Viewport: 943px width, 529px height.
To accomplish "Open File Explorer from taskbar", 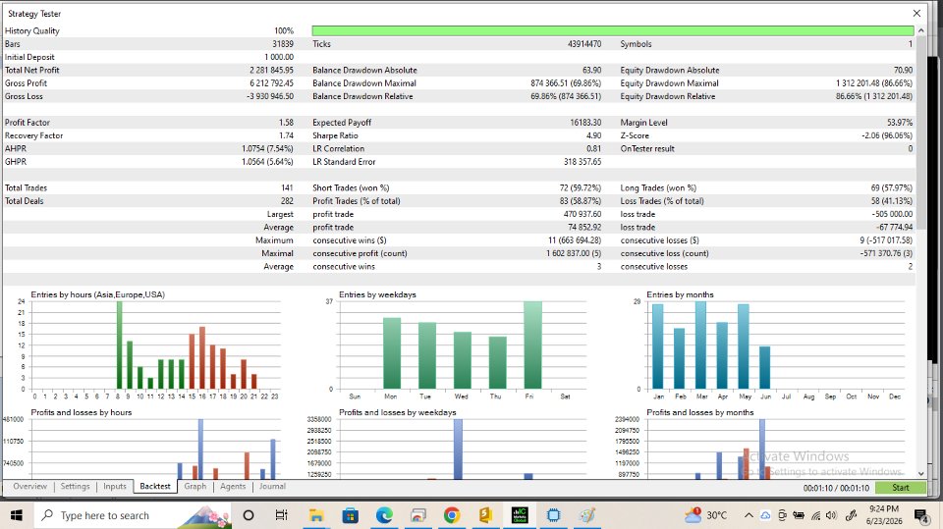I will (x=316, y=515).
